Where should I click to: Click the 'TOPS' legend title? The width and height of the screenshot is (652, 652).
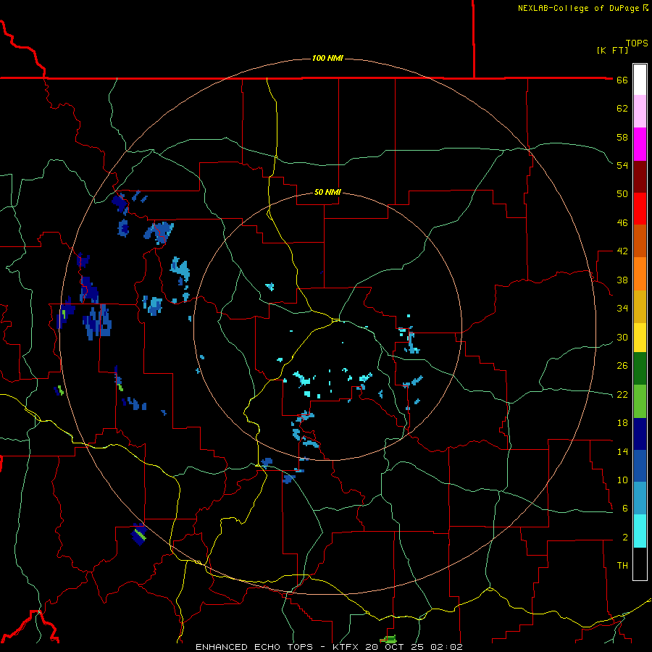(x=637, y=43)
